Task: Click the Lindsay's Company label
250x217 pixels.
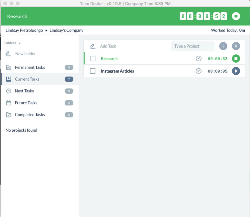Action: pyautogui.click(x=66, y=30)
